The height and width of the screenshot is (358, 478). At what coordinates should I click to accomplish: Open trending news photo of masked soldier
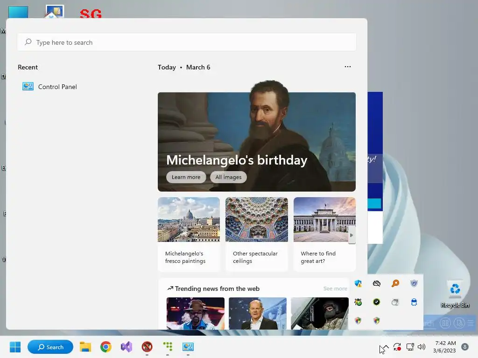click(x=320, y=314)
